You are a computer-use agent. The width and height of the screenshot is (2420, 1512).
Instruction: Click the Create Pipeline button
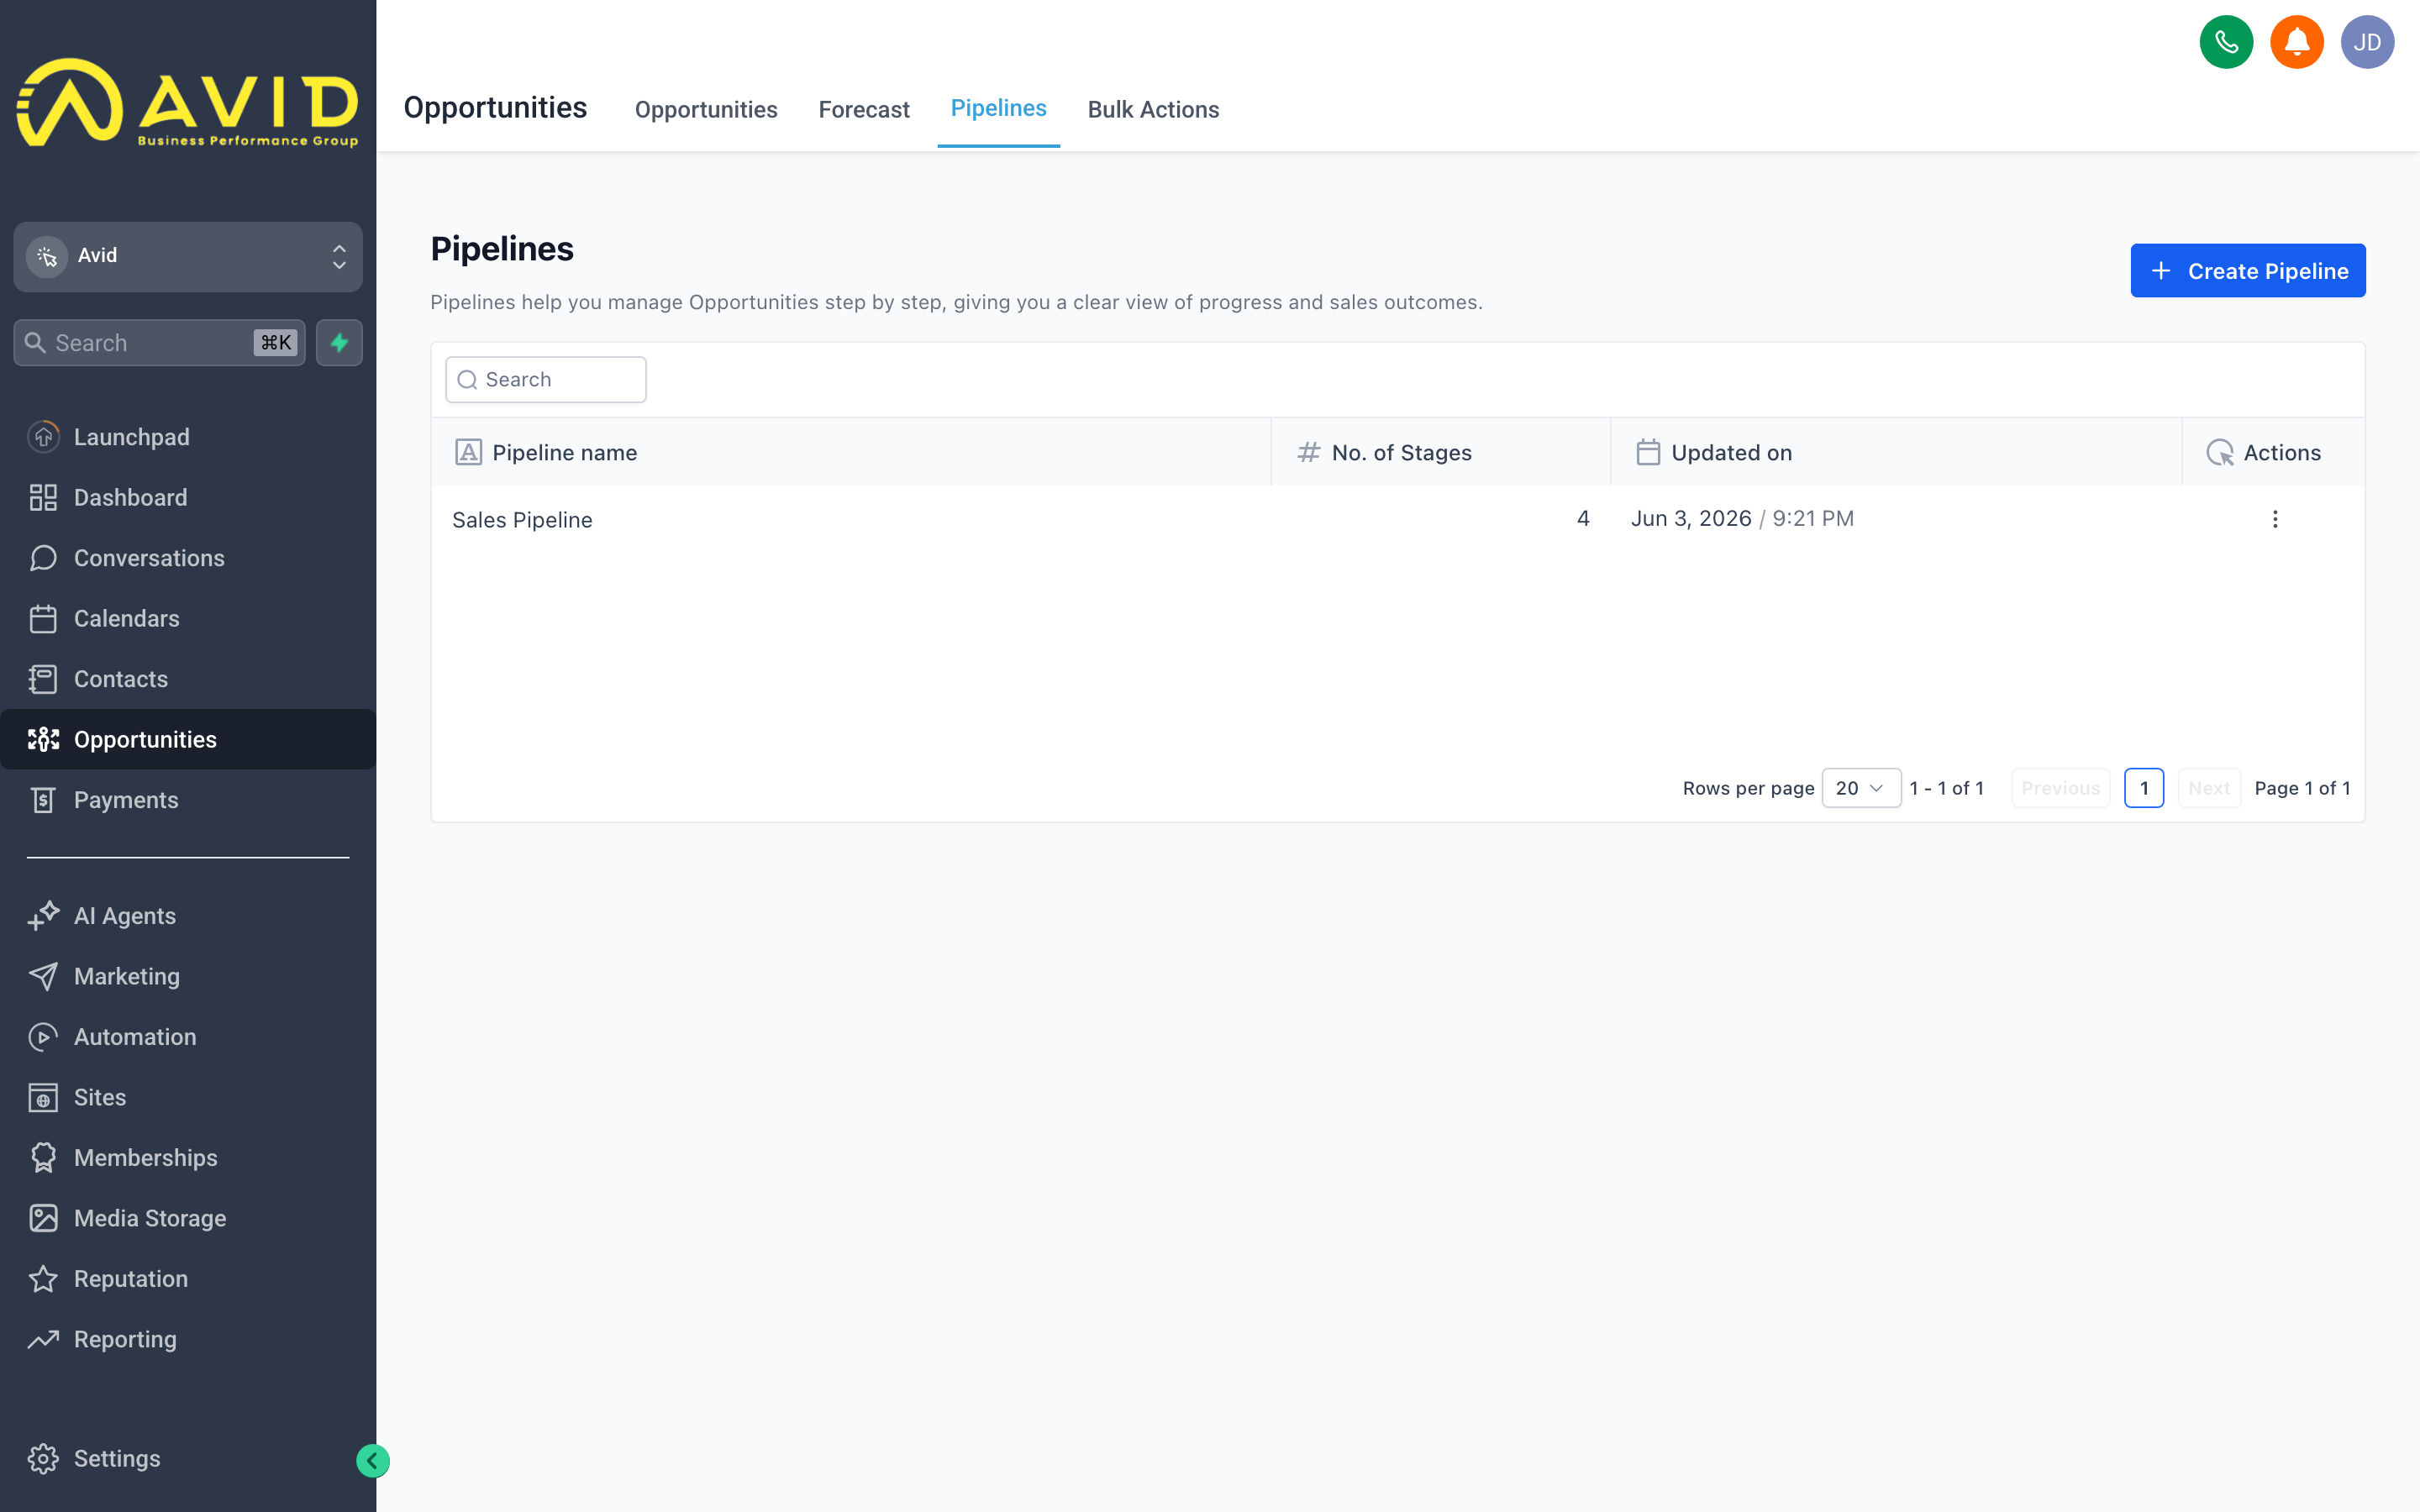2248,271
